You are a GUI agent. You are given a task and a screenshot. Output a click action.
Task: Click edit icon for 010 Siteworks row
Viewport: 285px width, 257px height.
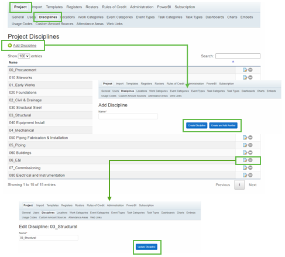point(245,77)
